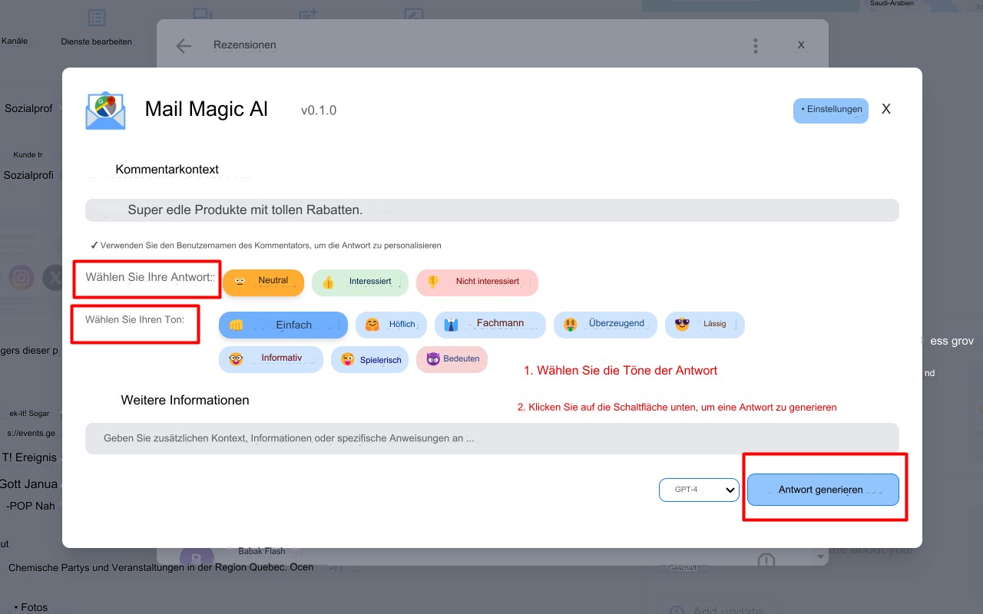
Task: Select the Neutral response option
Action: point(263,282)
